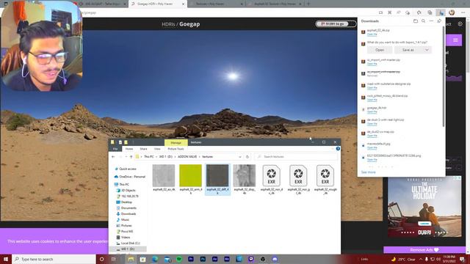The width and height of the screenshot is (470, 264).
Task: Click This PC in address breadcrumb
Action: pos(148,157)
